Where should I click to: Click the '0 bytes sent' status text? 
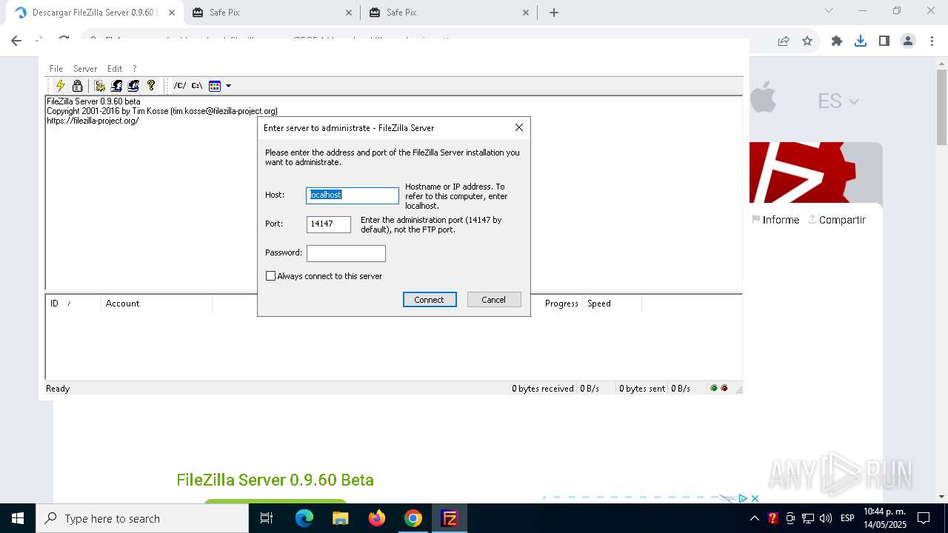tap(642, 388)
